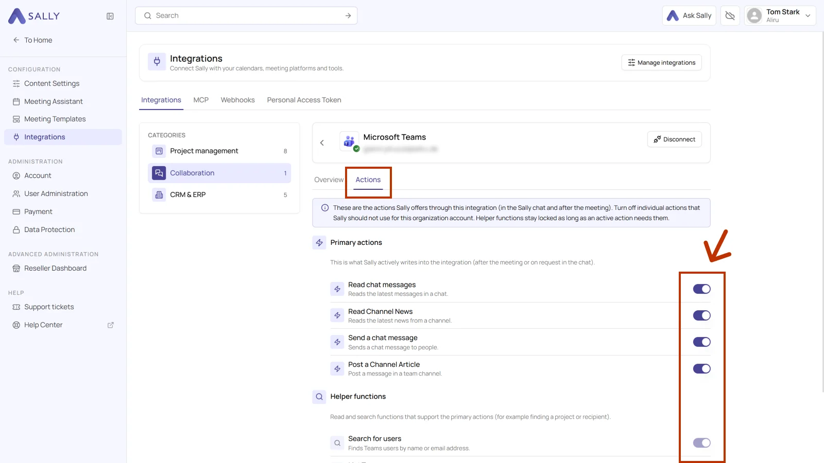
Task: Click the search magnifier icon
Action: tap(148, 15)
